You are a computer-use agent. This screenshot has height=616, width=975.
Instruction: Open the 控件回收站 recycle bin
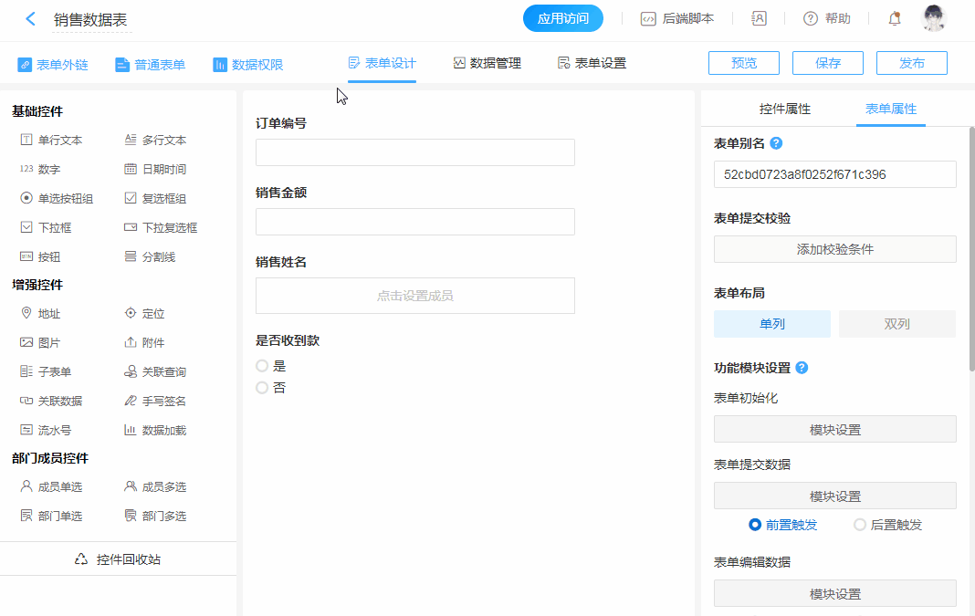[x=119, y=559]
